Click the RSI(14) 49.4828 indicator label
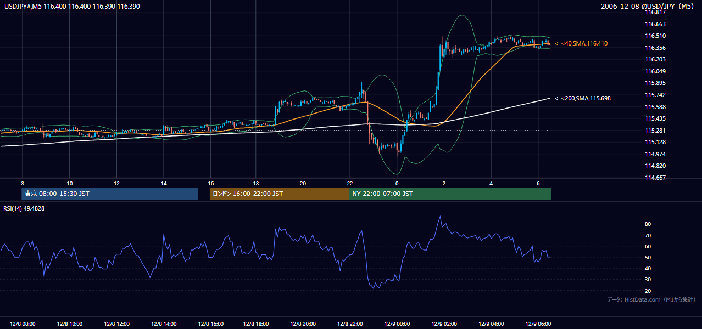Screen dimensions: 702x329 click(x=24, y=208)
